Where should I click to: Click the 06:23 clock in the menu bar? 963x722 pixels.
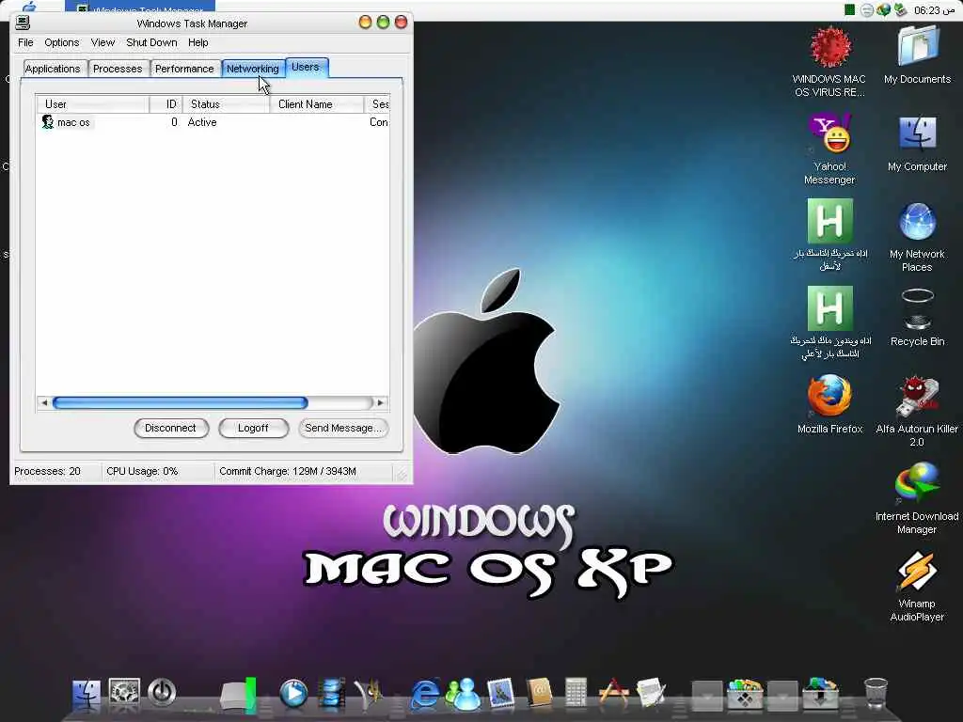(934, 10)
